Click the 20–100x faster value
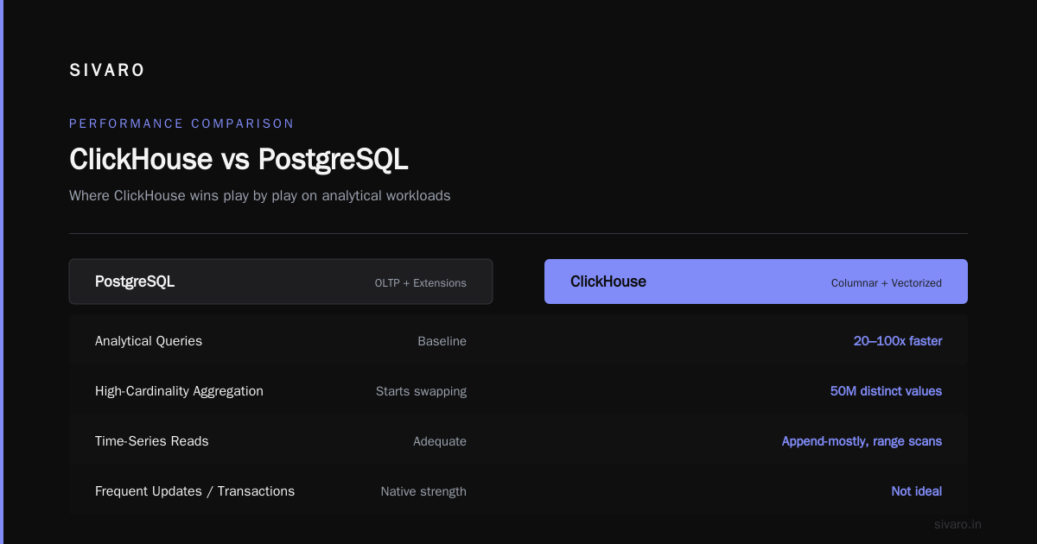 click(898, 341)
